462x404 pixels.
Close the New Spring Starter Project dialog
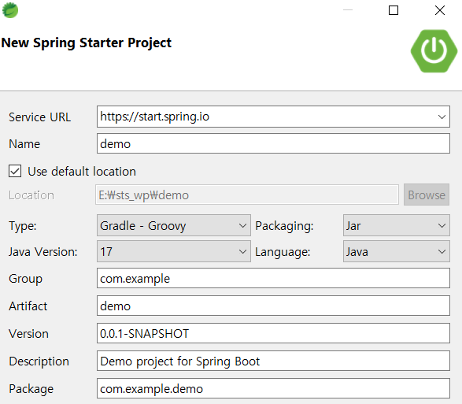pyautogui.click(x=440, y=10)
